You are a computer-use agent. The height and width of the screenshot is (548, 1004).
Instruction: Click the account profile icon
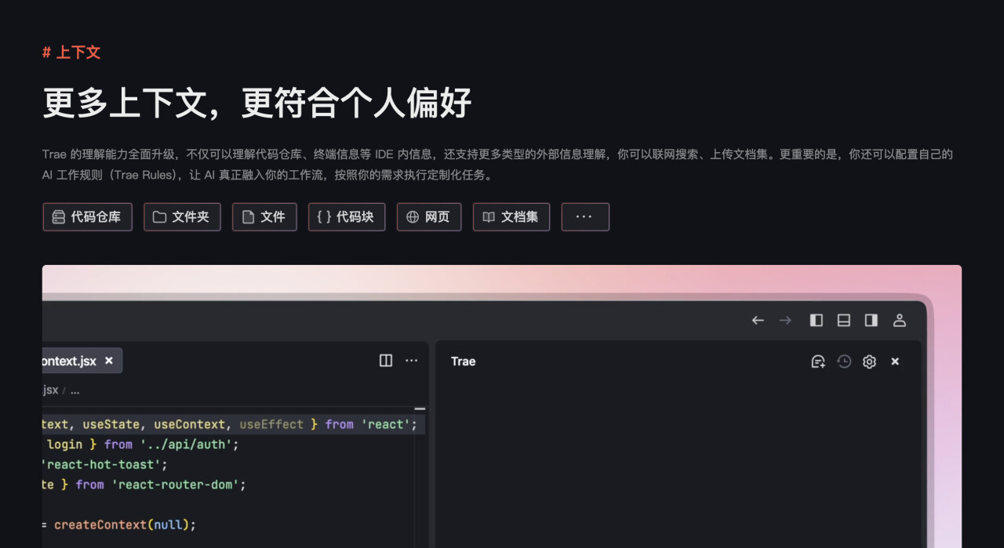tap(899, 320)
